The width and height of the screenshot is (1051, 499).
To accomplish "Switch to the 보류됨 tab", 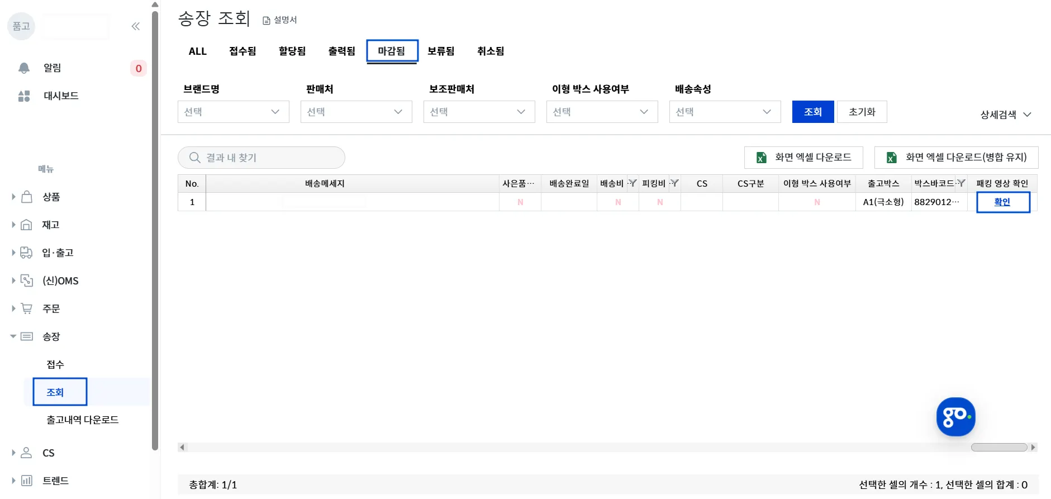I will pos(441,51).
